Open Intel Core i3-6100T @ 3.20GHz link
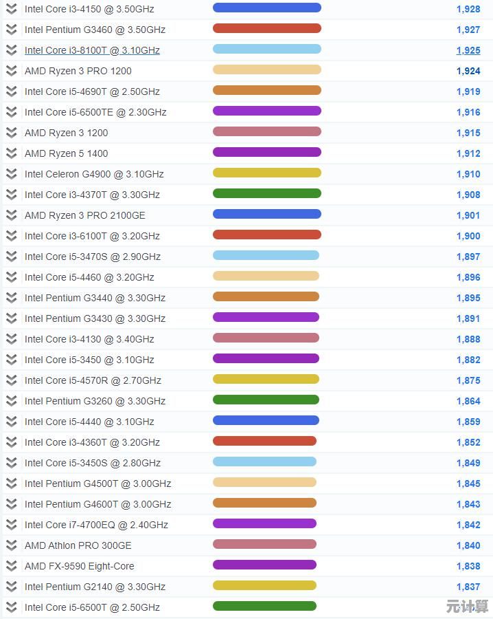 [x=92, y=236]
